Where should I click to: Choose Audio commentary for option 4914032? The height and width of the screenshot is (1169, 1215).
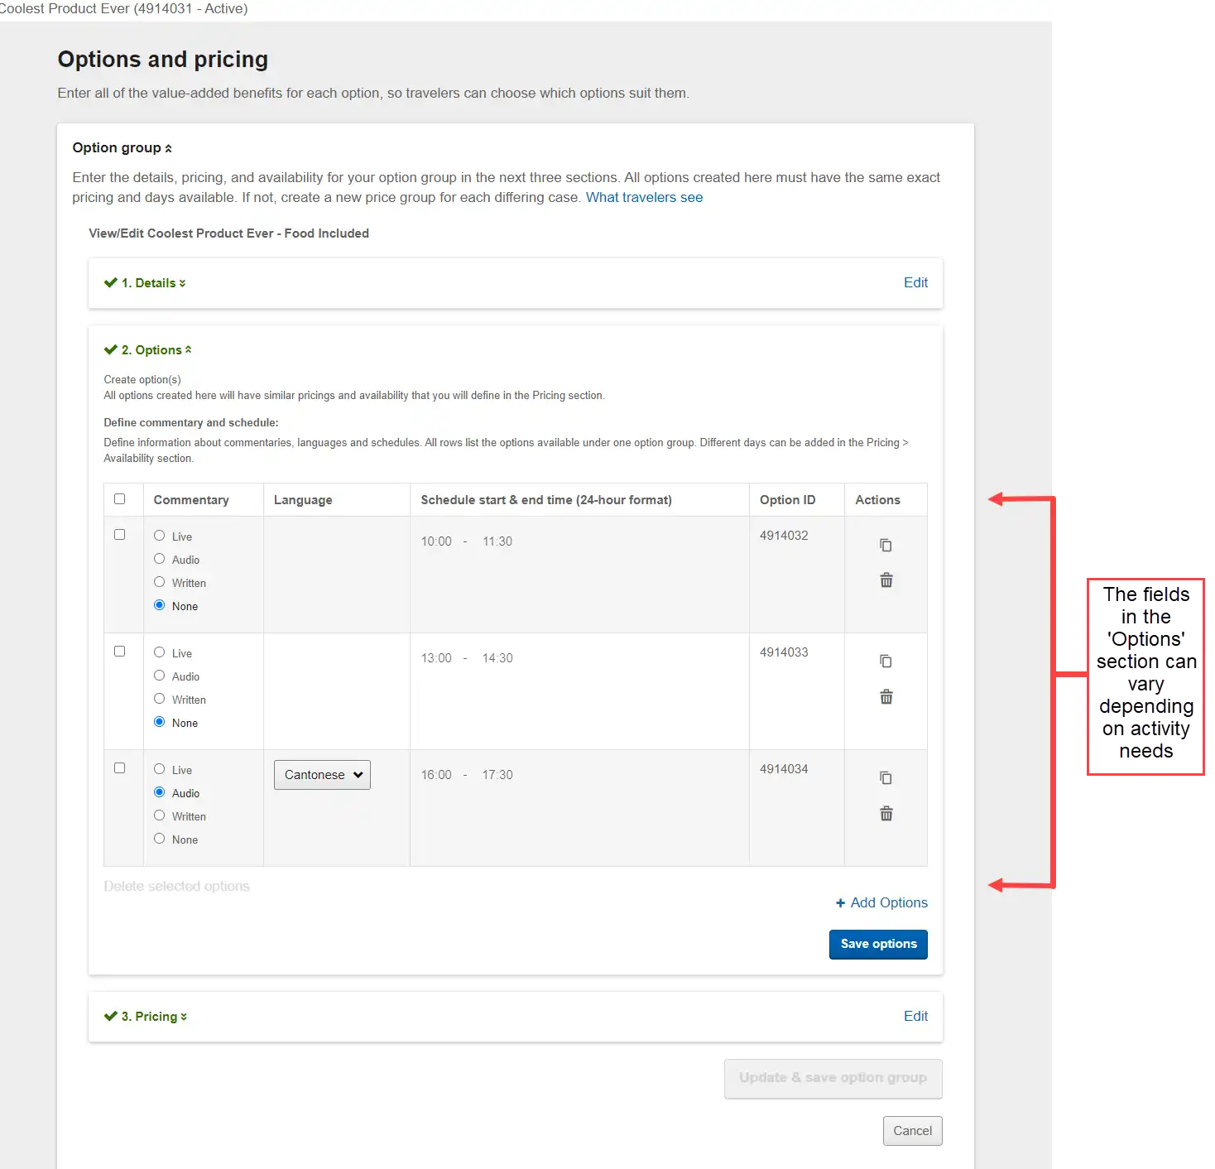pyautogui.click(x=159, y=559)
